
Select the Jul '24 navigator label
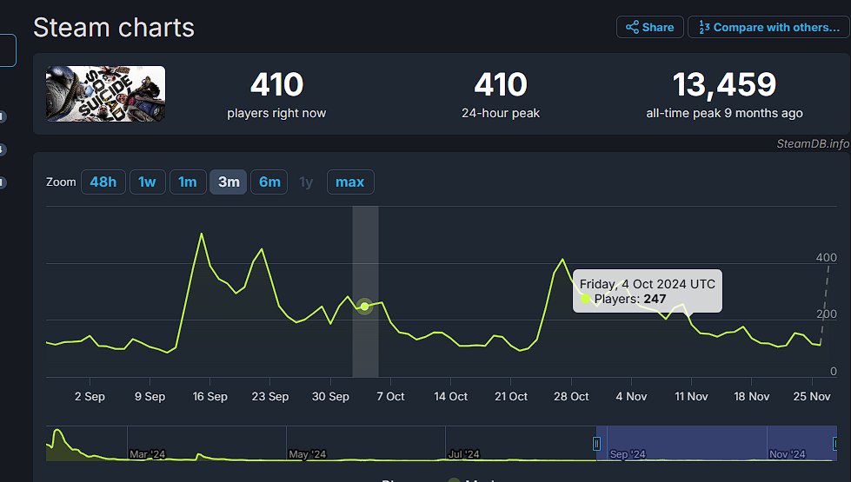coord(464,454)
